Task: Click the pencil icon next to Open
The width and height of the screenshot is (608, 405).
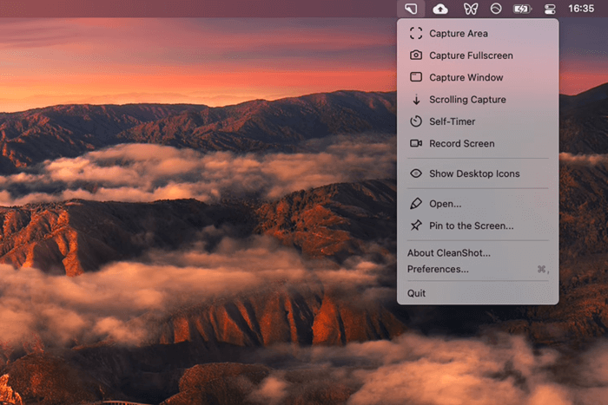Action: pos(416,203)
